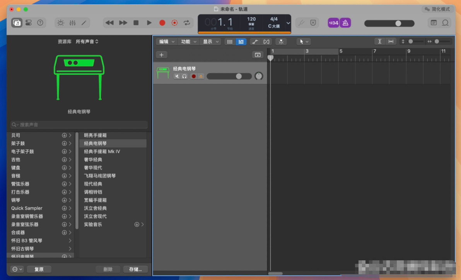
Task: Expand the 所有声音 library selector
Action: pos(87,42)
